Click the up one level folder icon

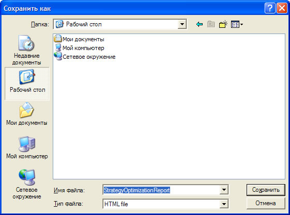[211, 24]
